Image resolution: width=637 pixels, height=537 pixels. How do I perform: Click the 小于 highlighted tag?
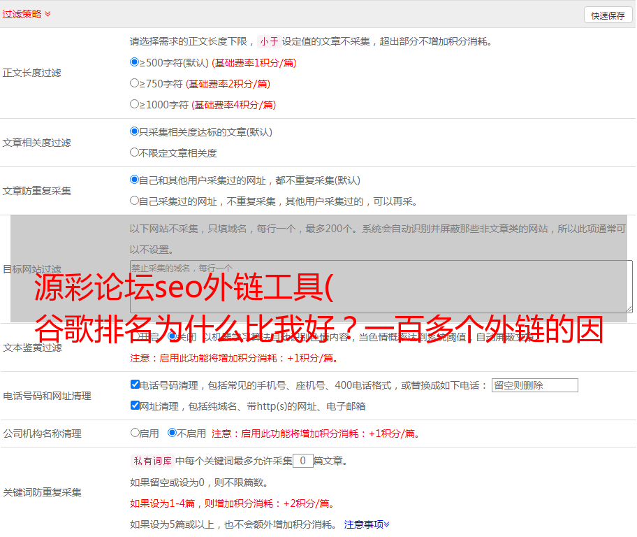coord(269,41)
